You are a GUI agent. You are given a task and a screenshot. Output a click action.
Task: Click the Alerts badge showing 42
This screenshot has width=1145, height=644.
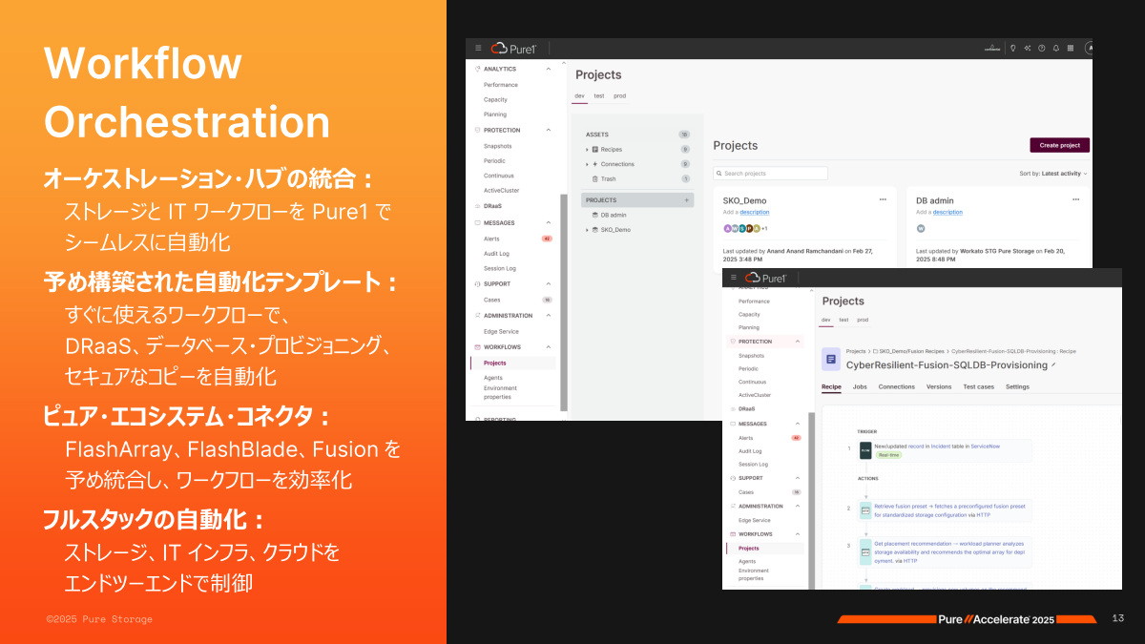tap(547, 239)
